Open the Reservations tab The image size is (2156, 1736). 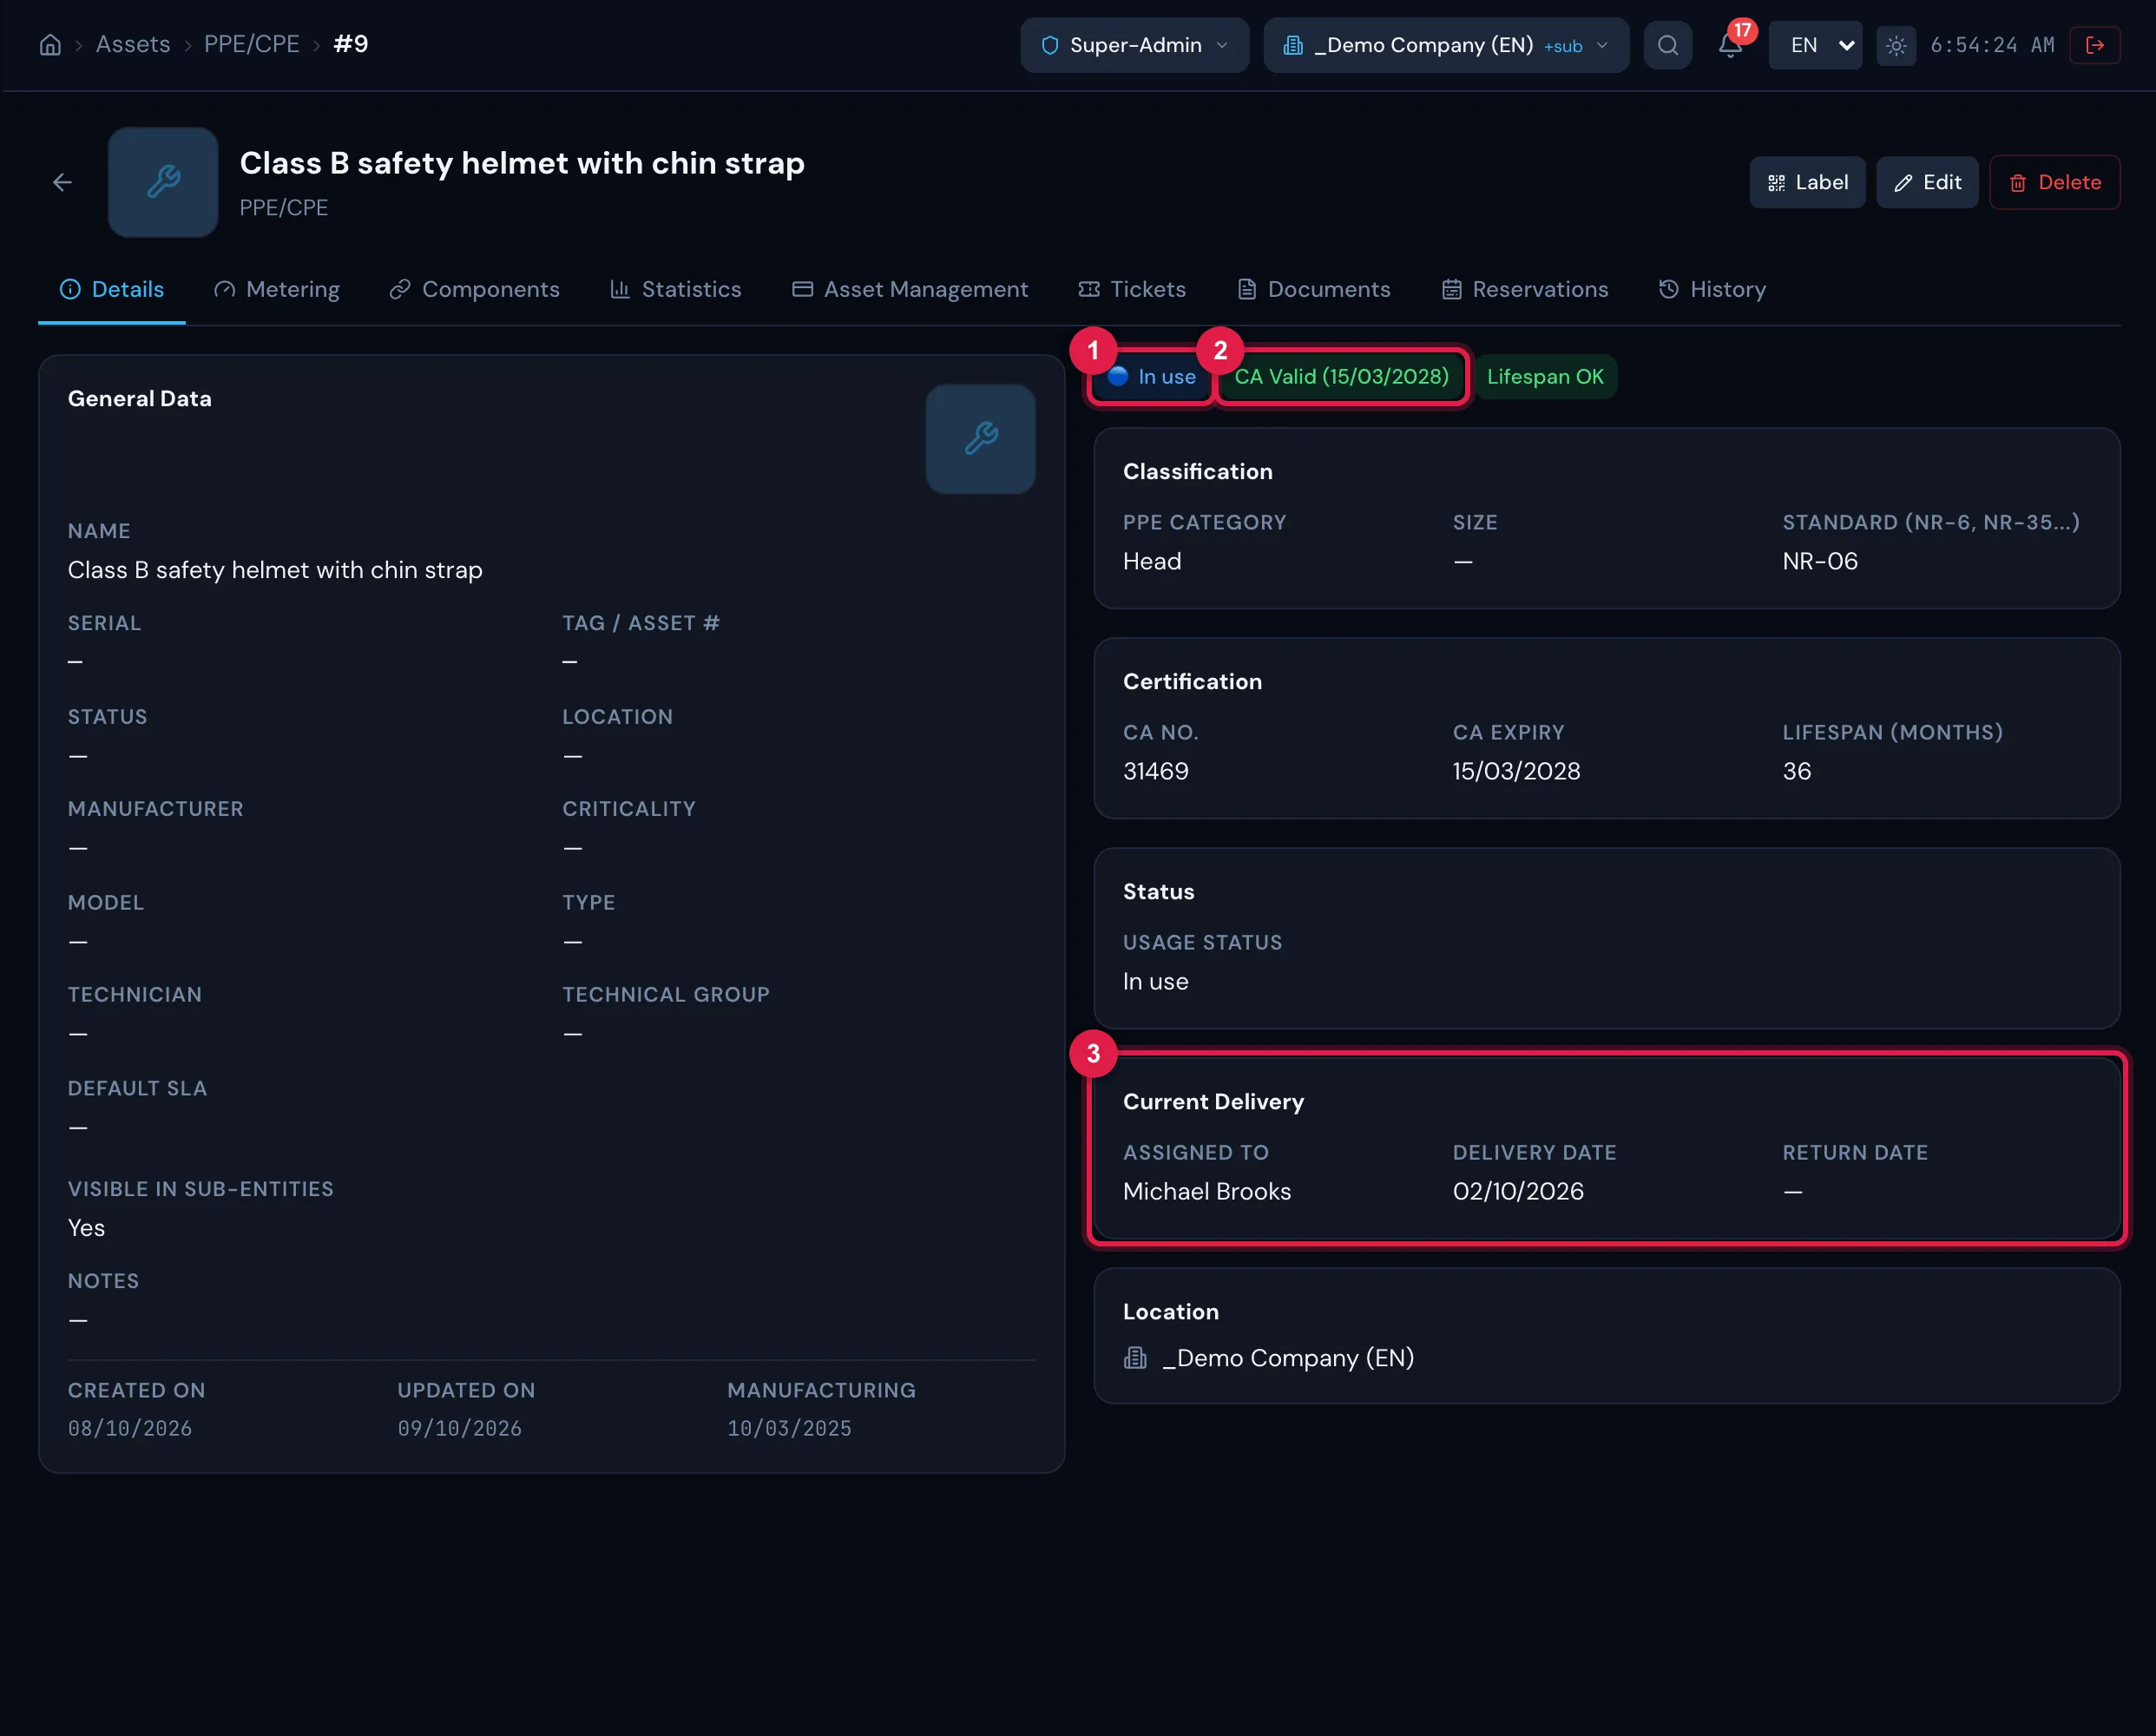1524,289
